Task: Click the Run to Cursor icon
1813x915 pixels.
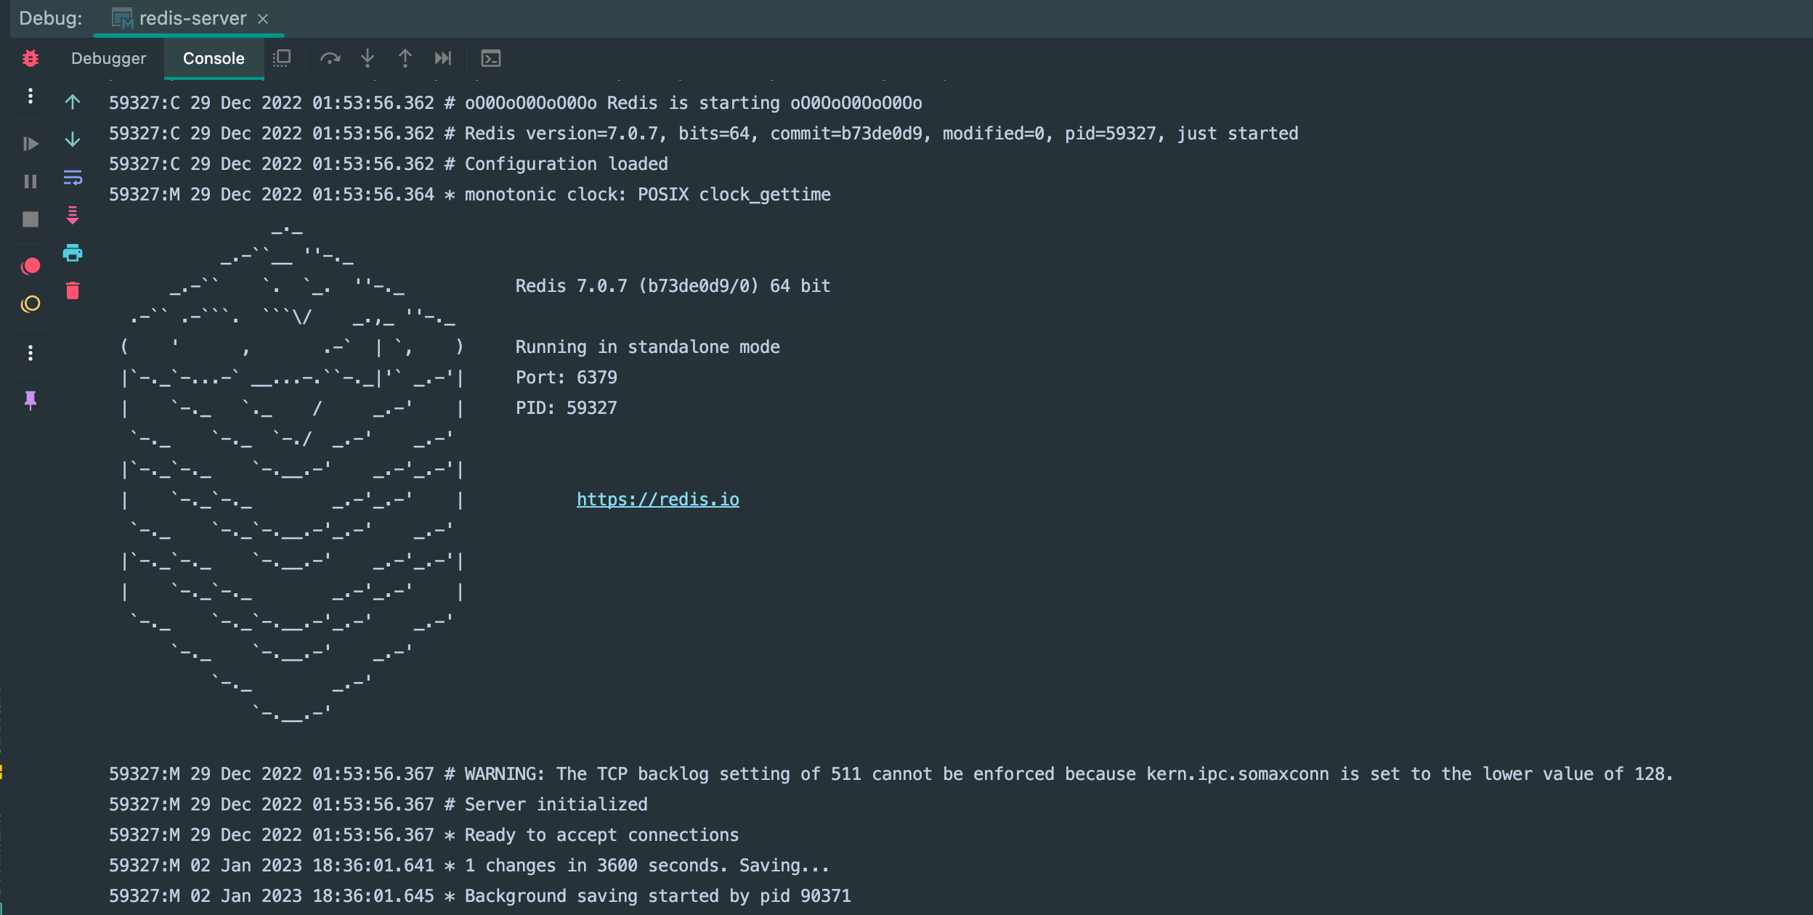Action: [x=443, y=58]
